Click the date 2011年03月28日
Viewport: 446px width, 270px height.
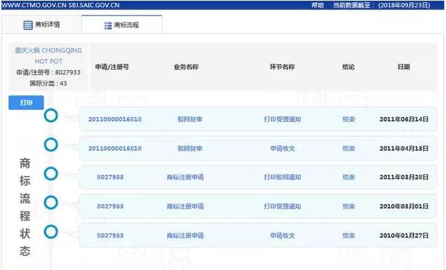pyautogui.click(x=404, y=177)
